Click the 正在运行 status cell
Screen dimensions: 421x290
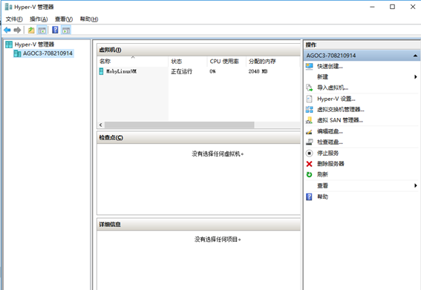[x=181, y=71]
